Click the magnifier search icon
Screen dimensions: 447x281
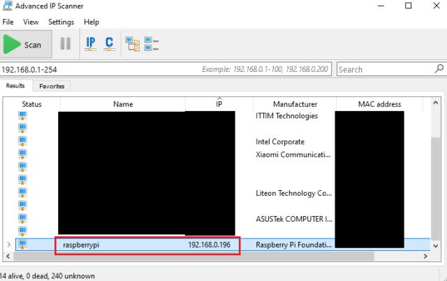(x=439, y=69)
